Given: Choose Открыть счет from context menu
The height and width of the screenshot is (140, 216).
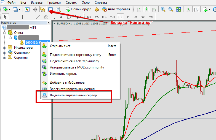Looking at the screenshot, I should tap(80, 46).
